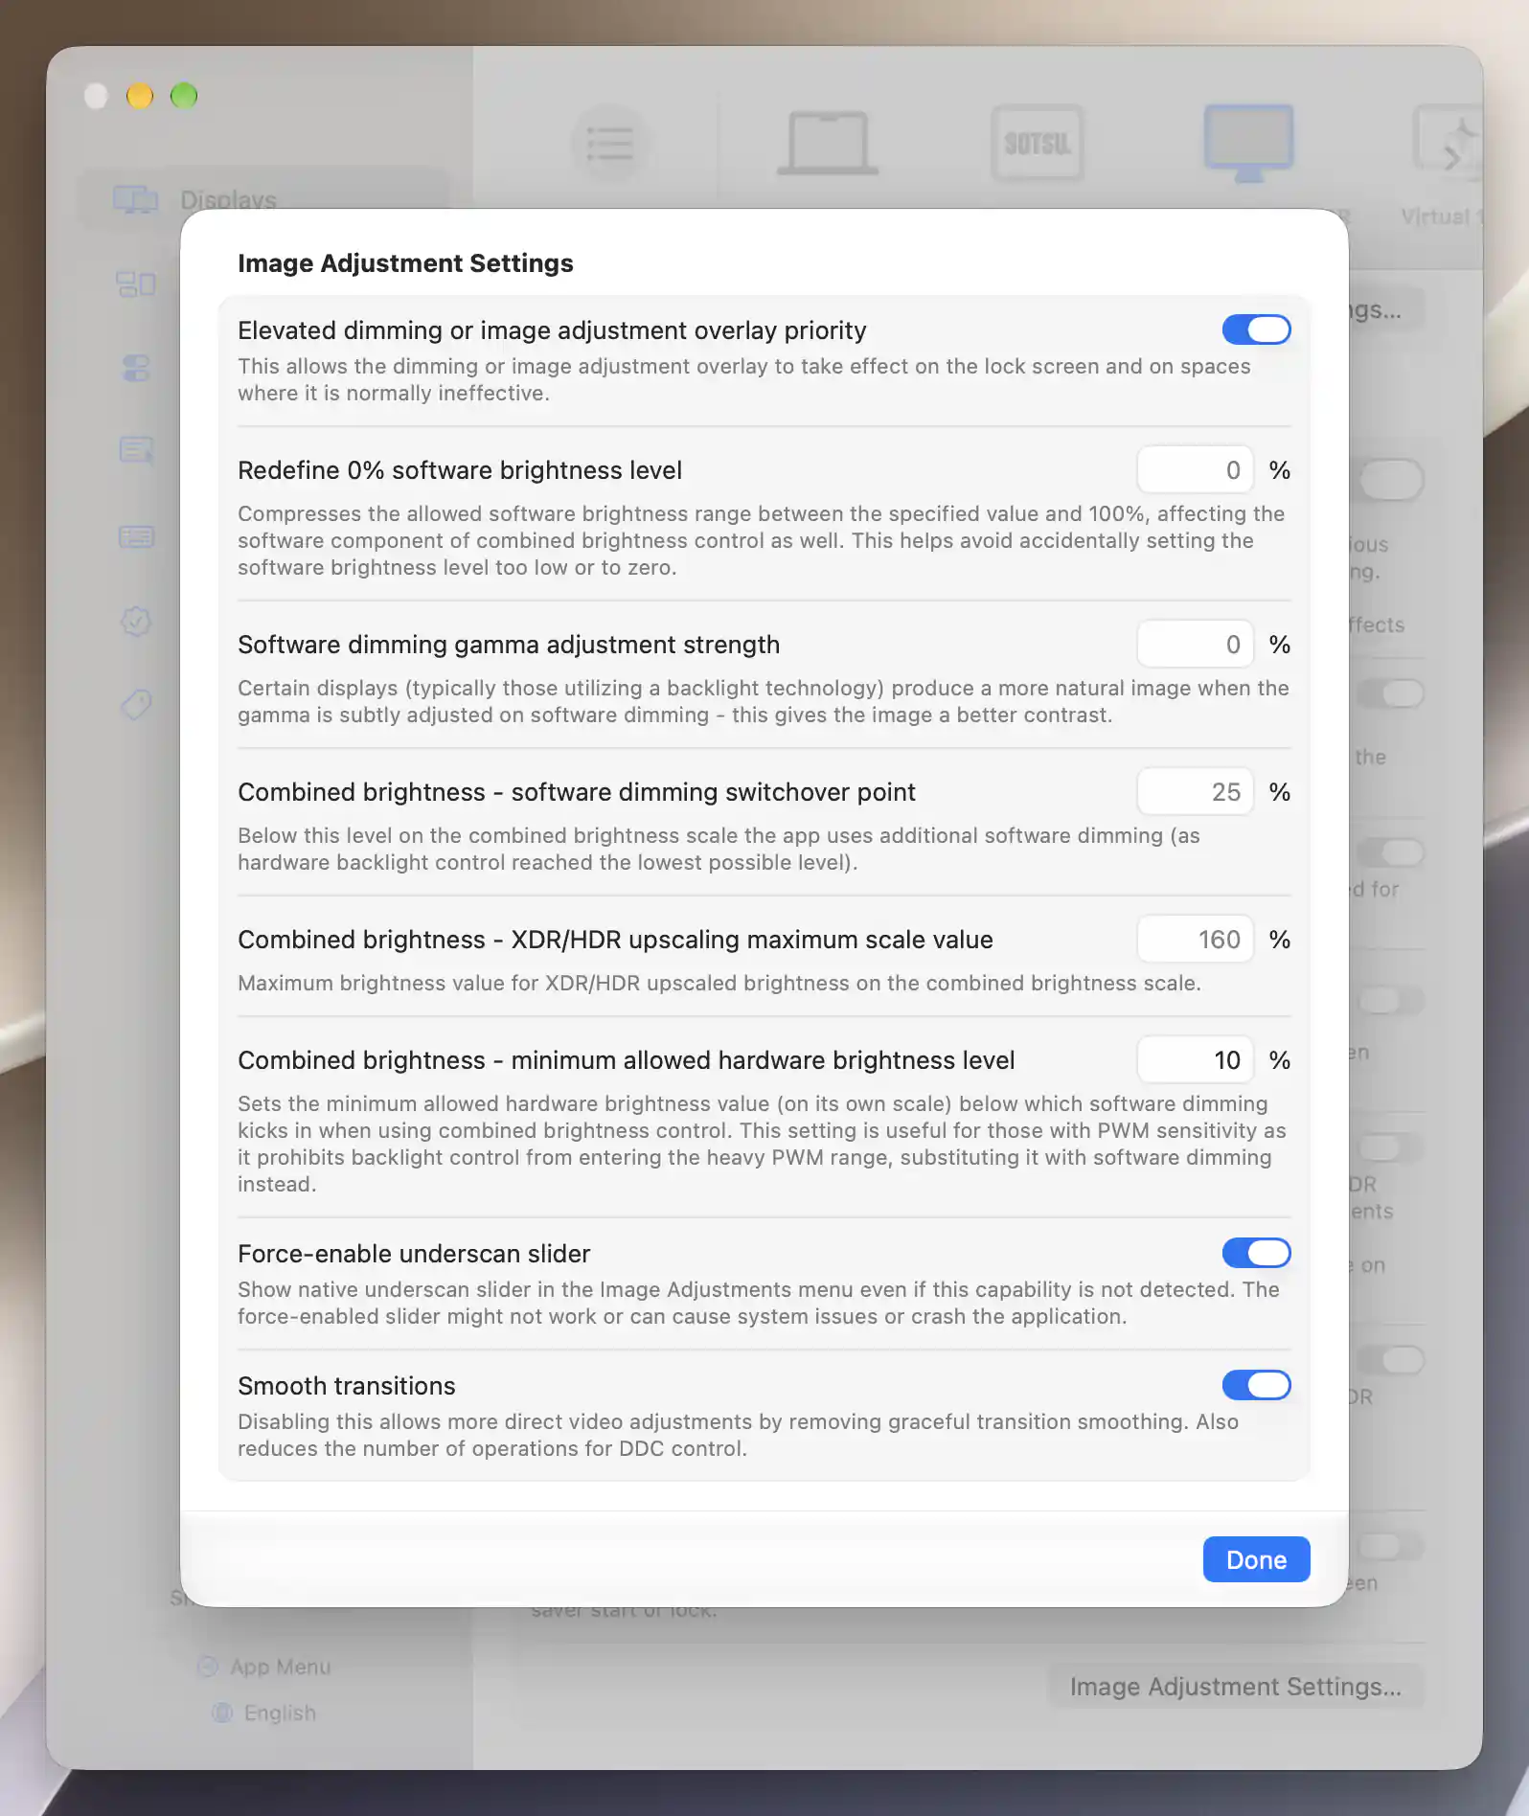Image resolution: width=1529 pixels, height=1816 pixels.
Task: Click the "Image Adjustment Settings" dialog title
Action: [405, 263]
